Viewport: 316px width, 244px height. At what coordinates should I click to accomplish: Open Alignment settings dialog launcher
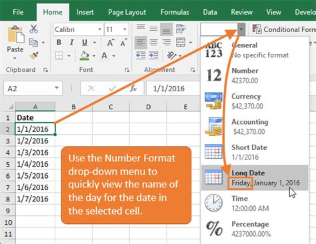pos(193,70)
